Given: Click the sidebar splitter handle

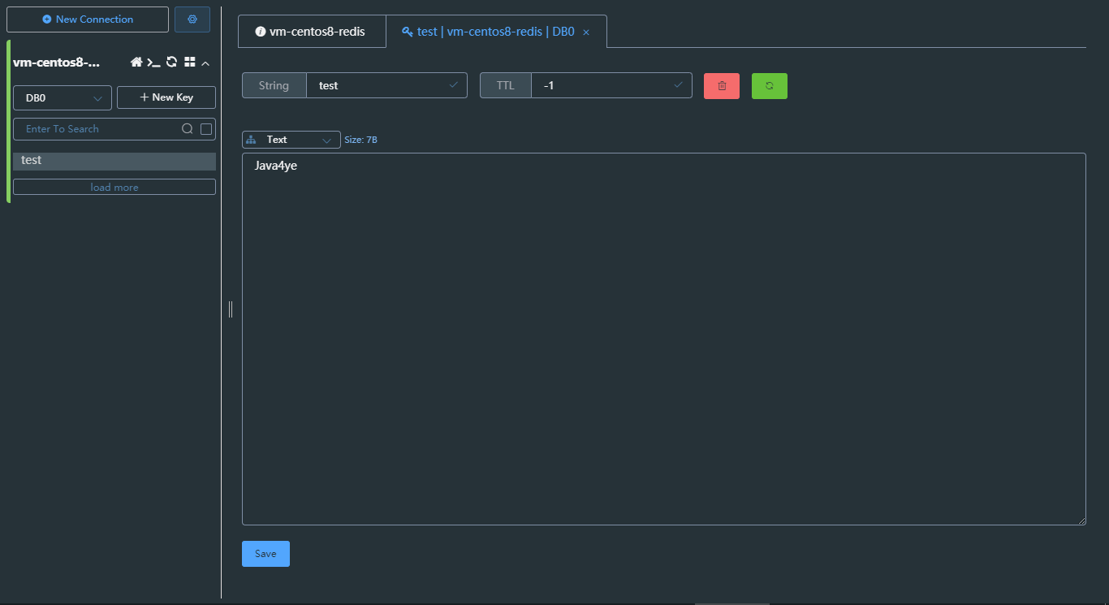Looking at the screenshot, I should 231,309.
